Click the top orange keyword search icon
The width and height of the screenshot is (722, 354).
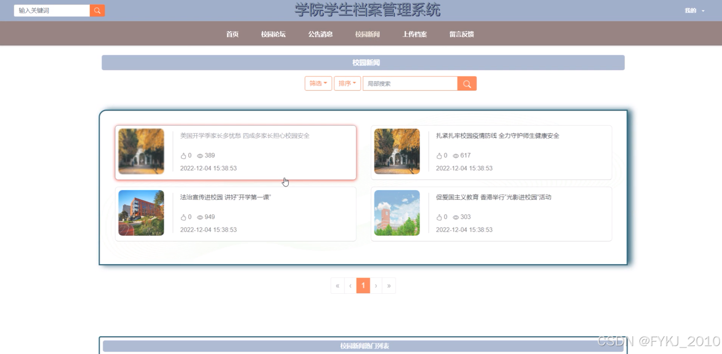click(x=97, y=10)
